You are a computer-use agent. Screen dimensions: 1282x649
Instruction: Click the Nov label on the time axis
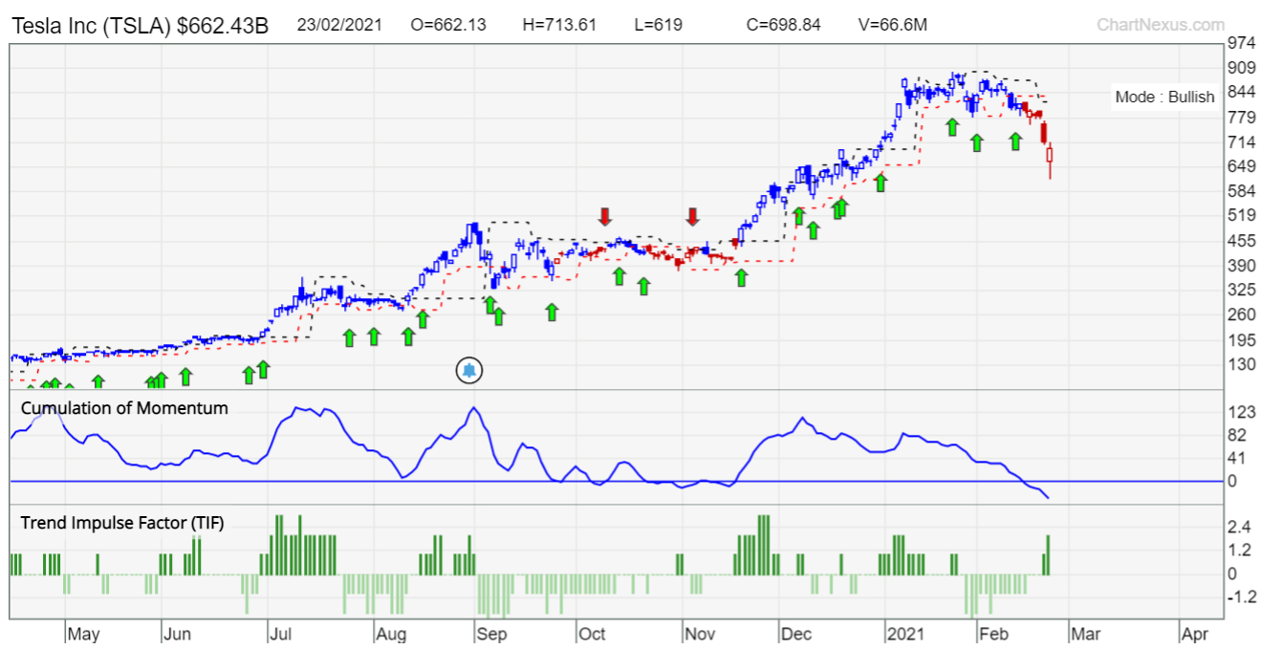(x=700, y=634)
